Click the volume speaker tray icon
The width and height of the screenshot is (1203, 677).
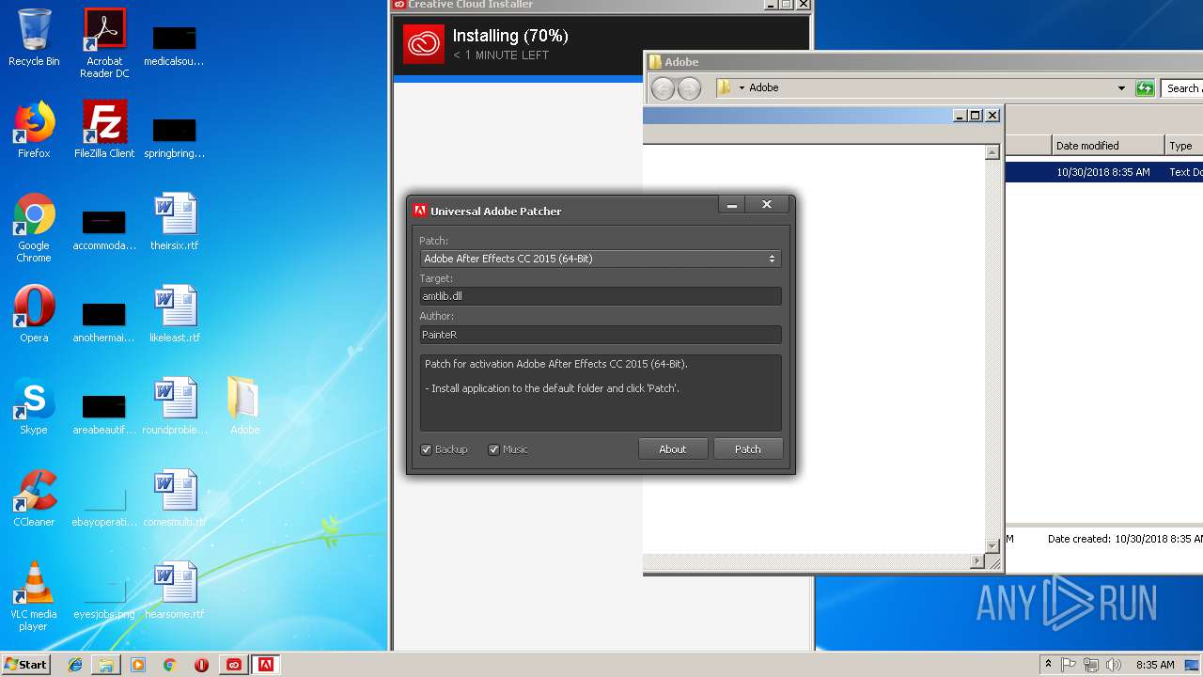point(1114,665)
